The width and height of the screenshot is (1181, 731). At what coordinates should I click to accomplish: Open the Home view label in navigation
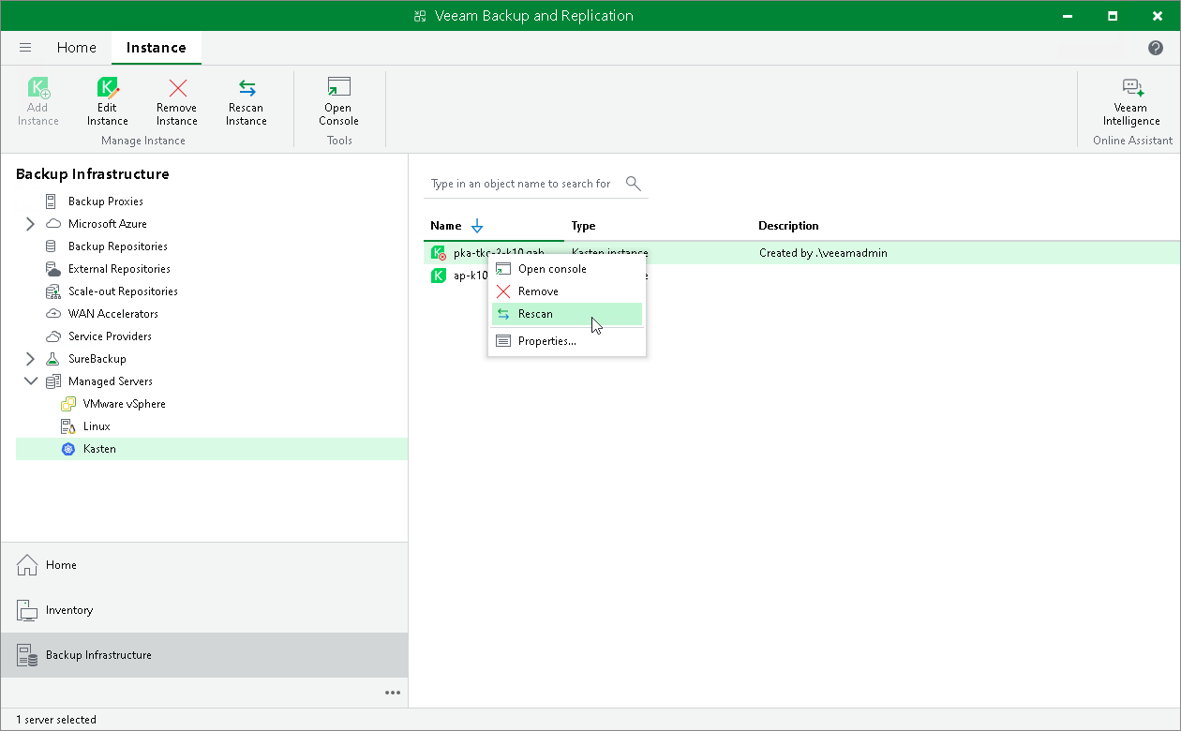pyautogui.click(x=61, y=565)
